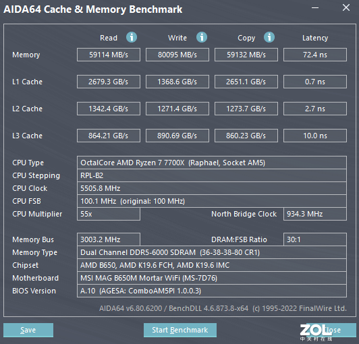
Task: Start the benchmark run
Action: pyautogui.click(x=180, y=330)
